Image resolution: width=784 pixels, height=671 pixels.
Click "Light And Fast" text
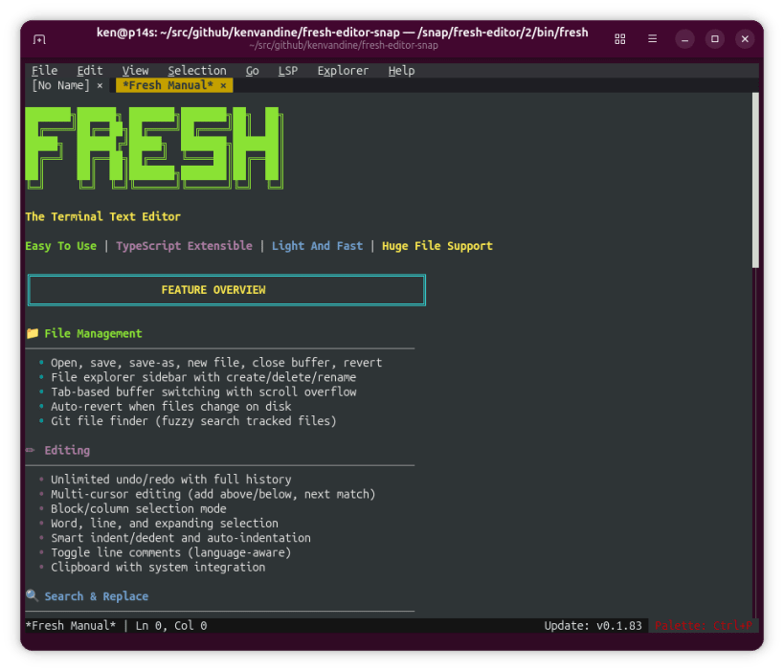317,246
